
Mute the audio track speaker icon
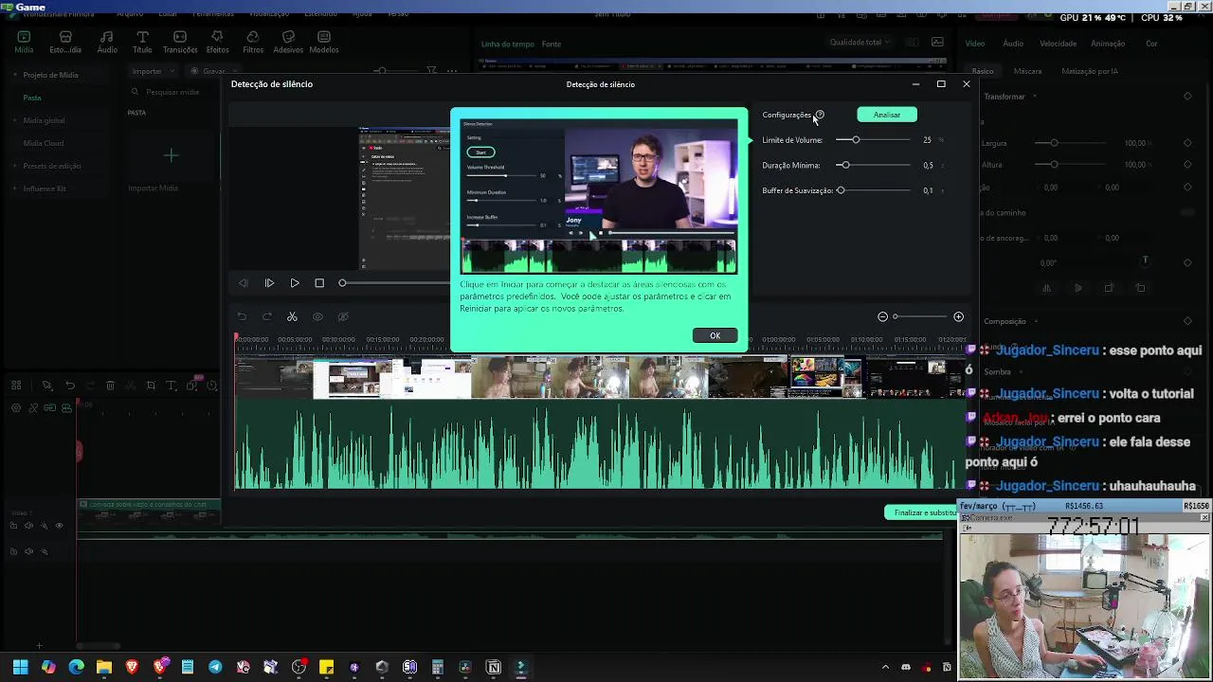click(x=28, y=551)
